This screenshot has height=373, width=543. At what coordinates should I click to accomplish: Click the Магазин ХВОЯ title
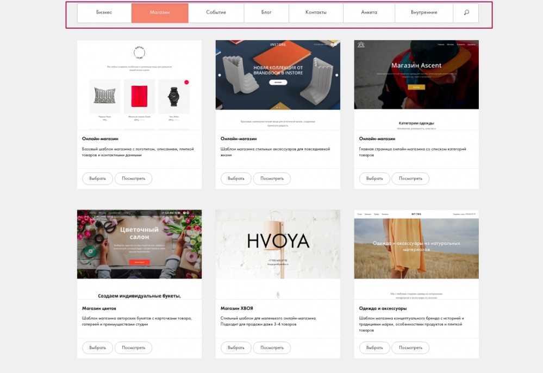point(237,308)
